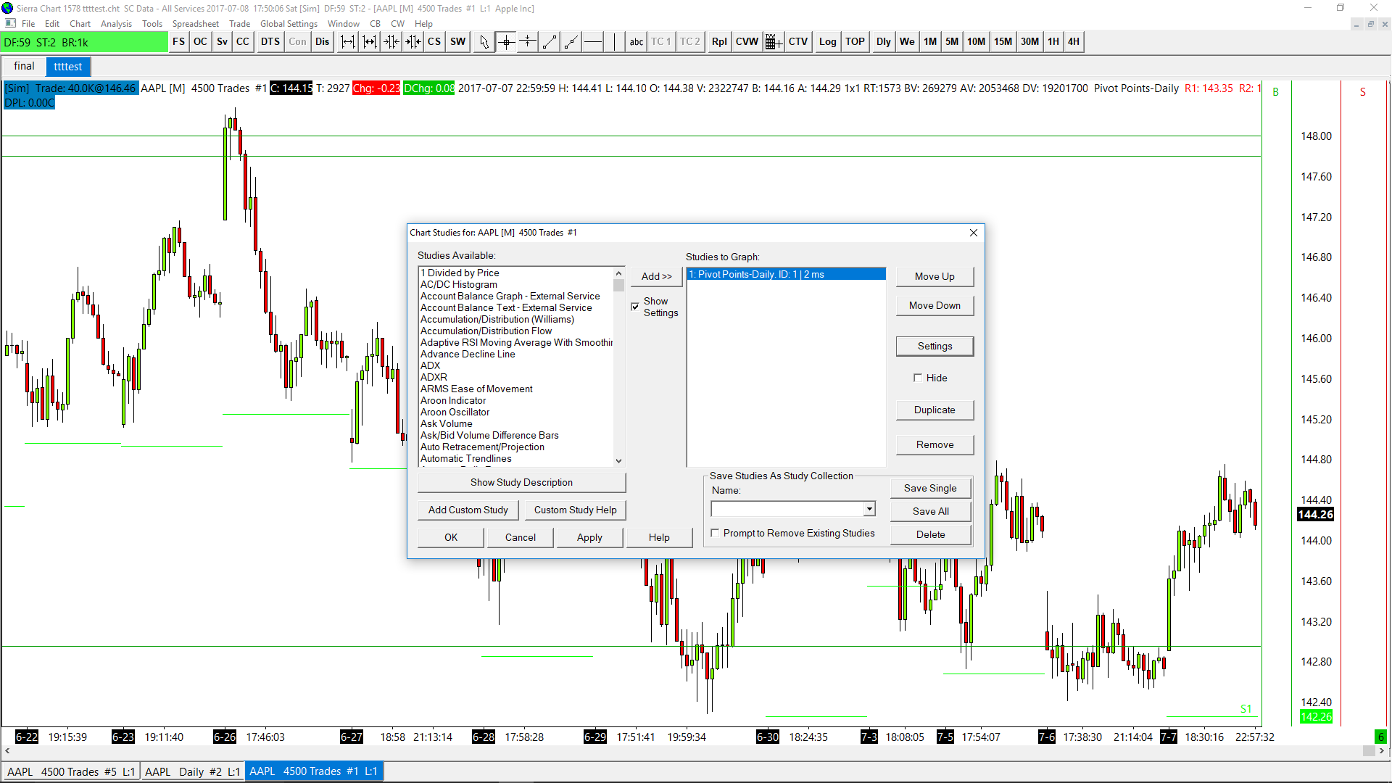Open the Analysis menu
This screenshot has width=1392, height=783.
pyautogui.click(x=116, y=24)
